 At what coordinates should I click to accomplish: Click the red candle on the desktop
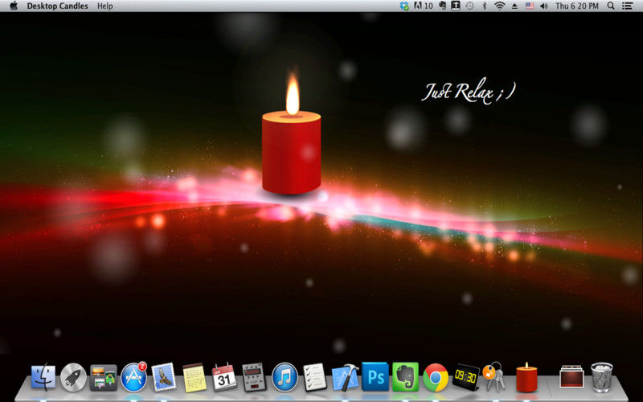pos(292,152)
